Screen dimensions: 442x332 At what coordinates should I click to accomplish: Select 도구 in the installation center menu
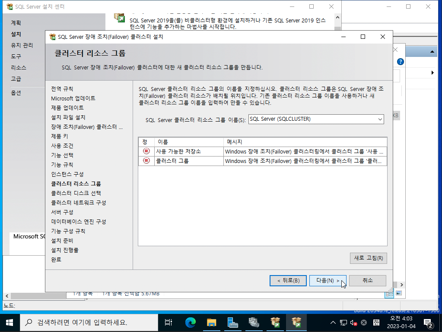tap(16, 56)
